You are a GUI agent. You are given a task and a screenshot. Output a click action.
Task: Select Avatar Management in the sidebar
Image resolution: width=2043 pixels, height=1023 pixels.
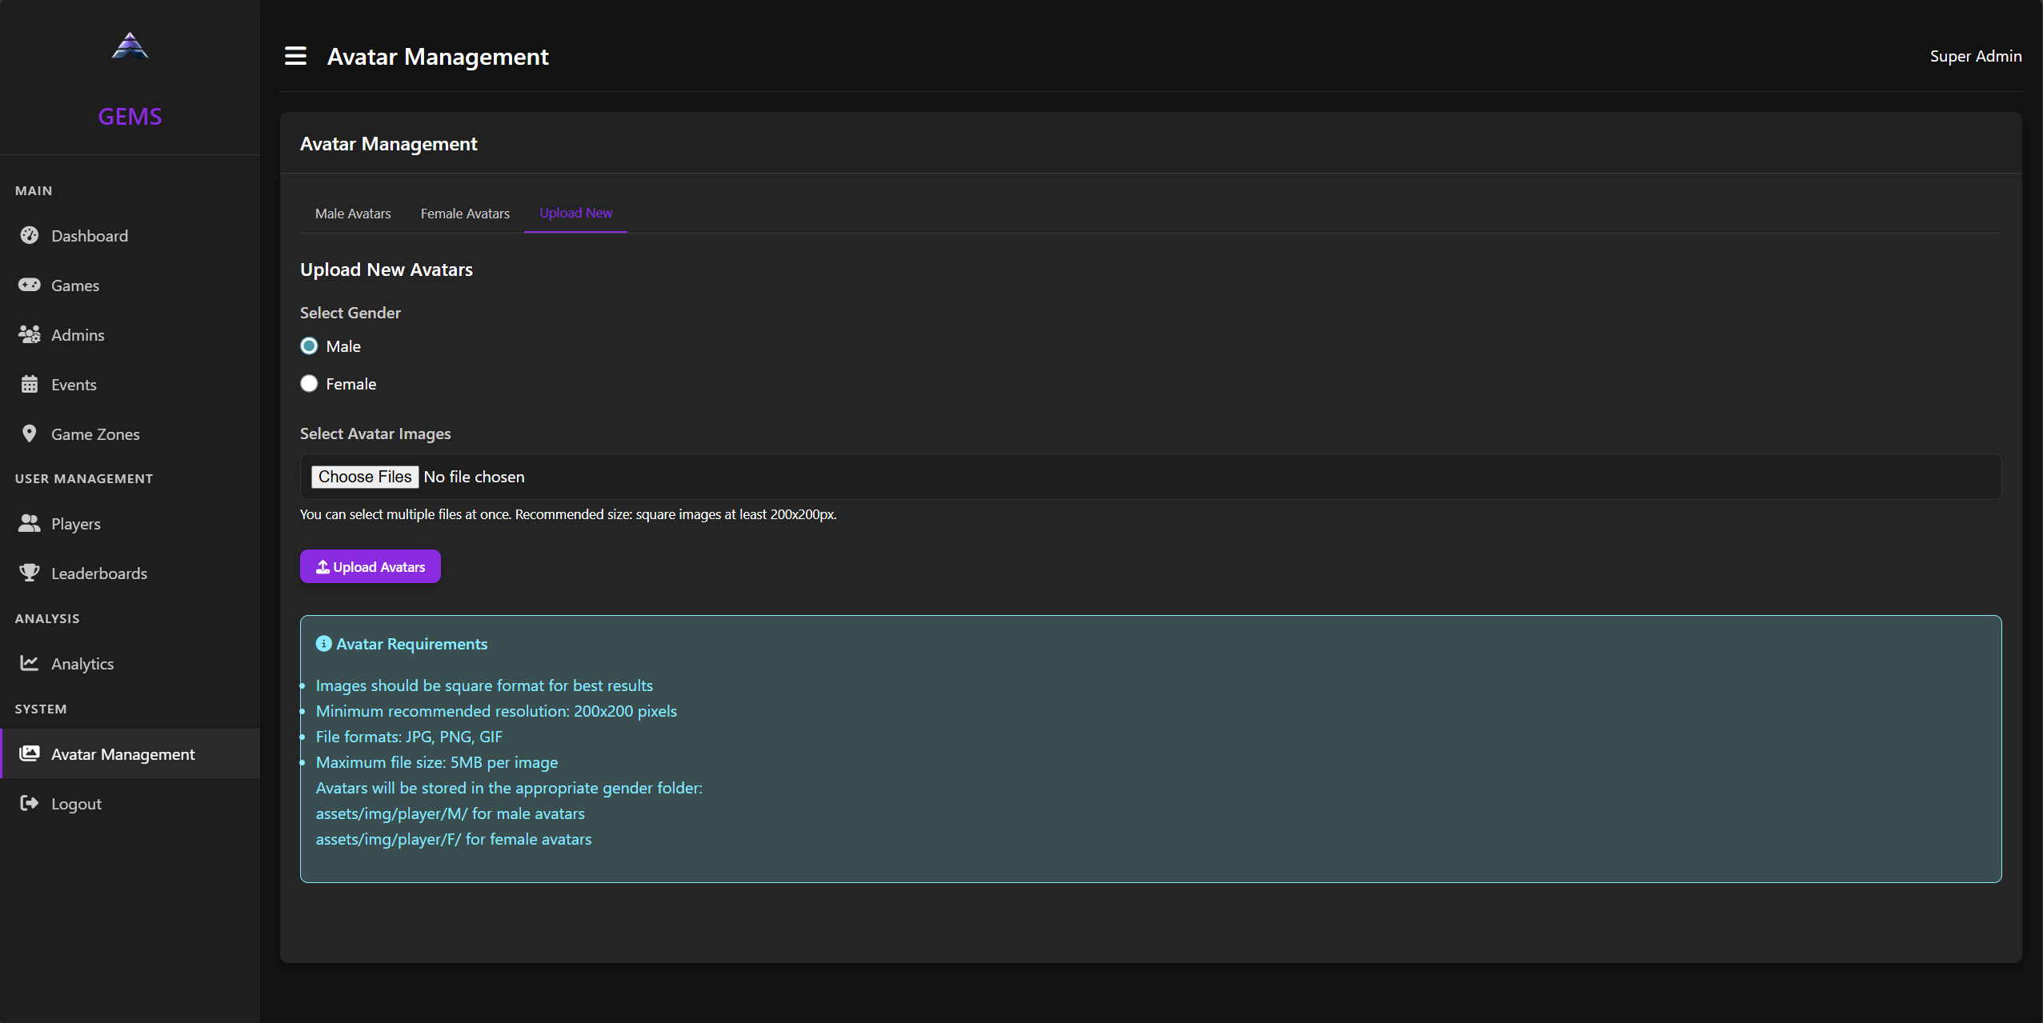(x=122, y=754)
